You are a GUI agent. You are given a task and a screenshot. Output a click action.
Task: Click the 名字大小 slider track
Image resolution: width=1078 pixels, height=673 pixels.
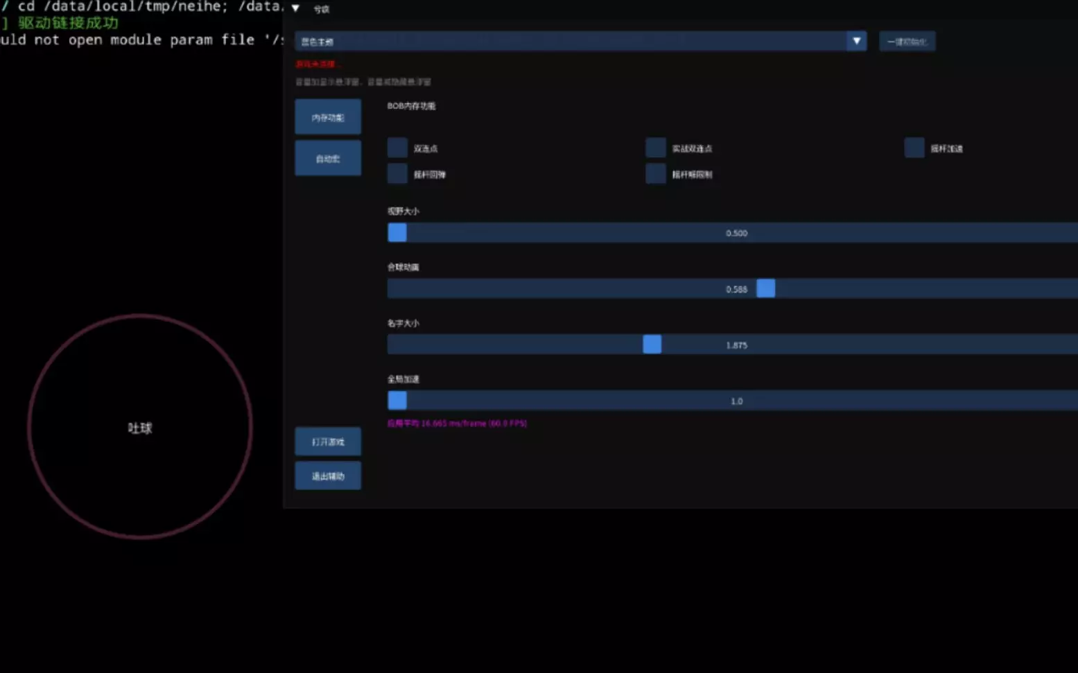point(733,344)
